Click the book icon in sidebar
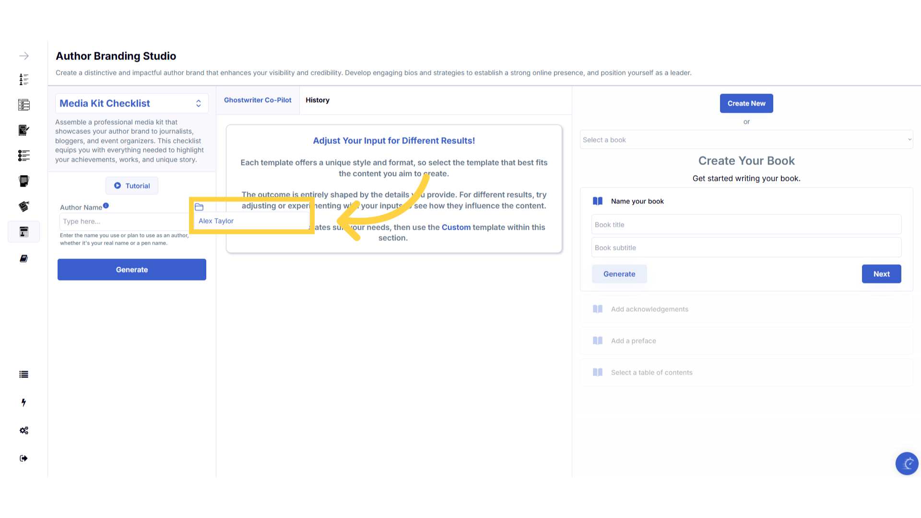 pyautogui.click(x=24, y=259)
